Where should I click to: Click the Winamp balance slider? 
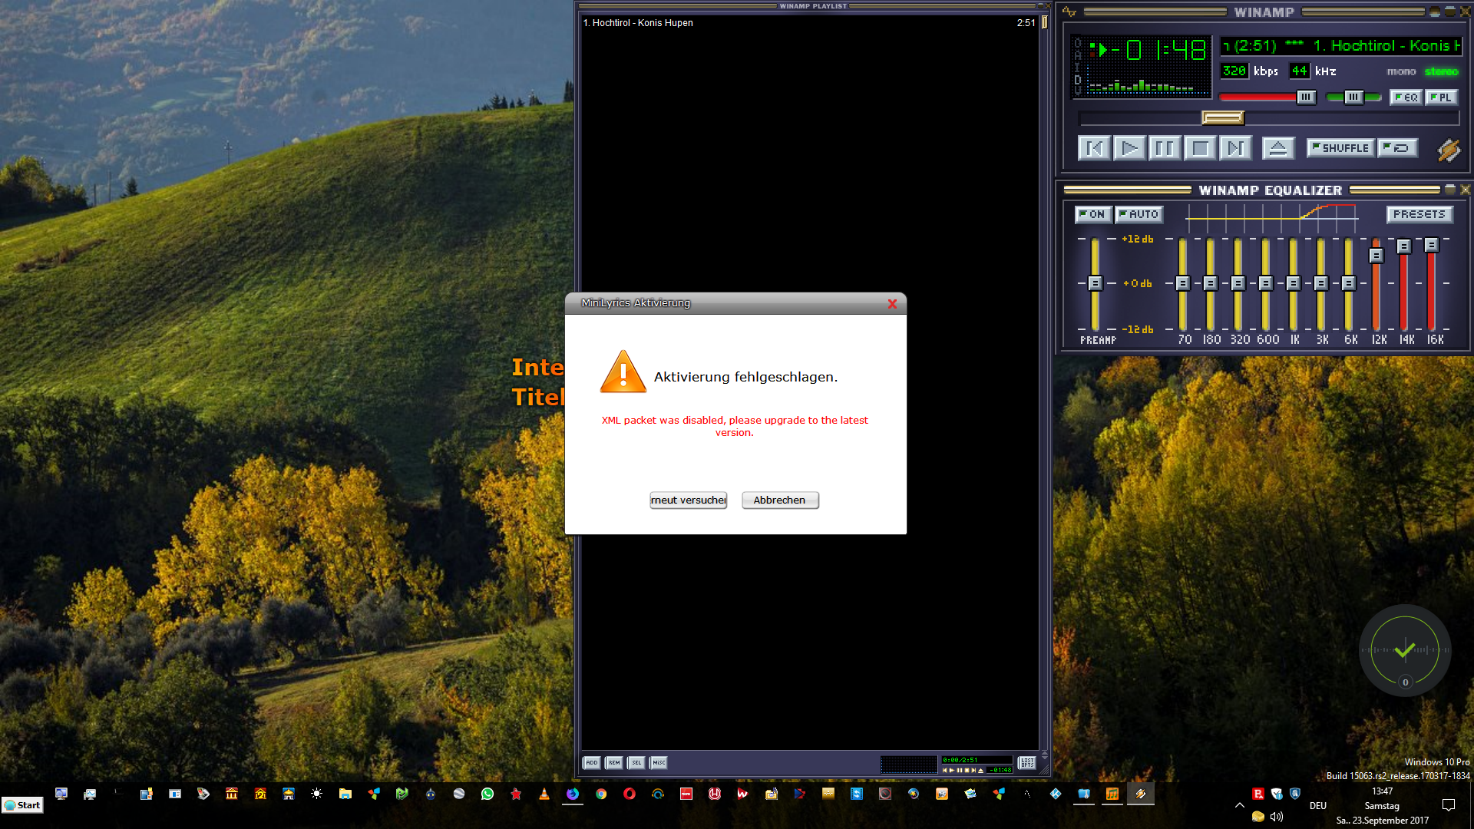tap(1353, 97)
